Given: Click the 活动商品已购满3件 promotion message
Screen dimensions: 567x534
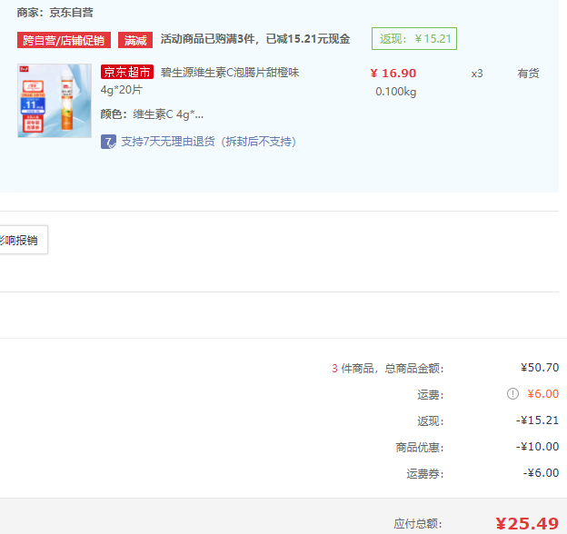Looking at the screenshot, I should coord(255,39).
